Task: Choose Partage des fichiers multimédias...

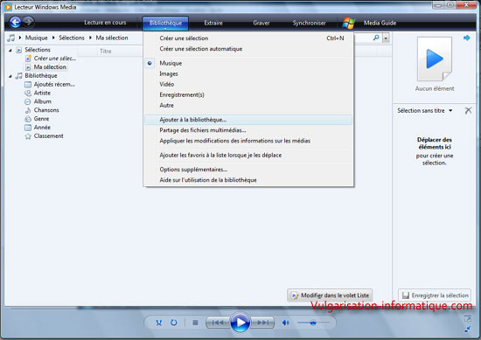Action: point(248,130)
